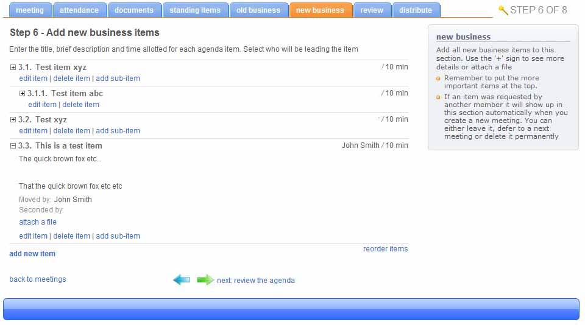This screenshot has width=585, height=325.
Task: Open the attendance tab
Action: [x=79, y=10]
